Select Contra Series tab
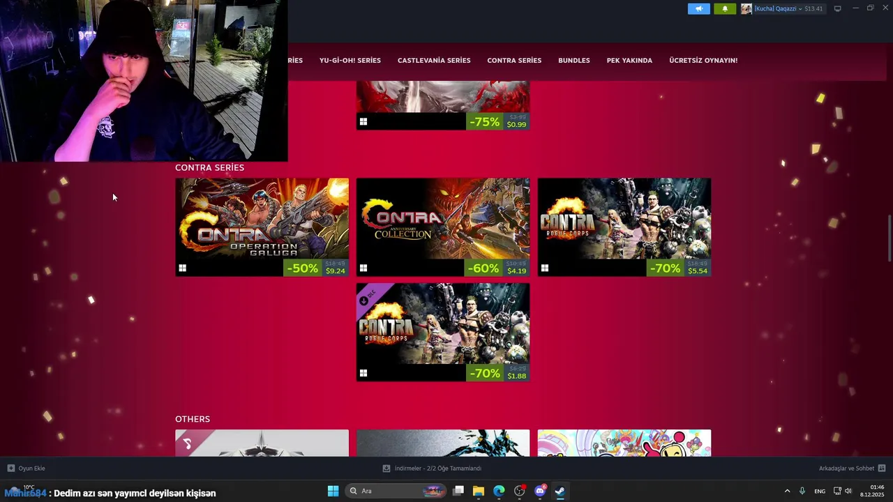This screenshot has width=893, height=502. [514, 60]
